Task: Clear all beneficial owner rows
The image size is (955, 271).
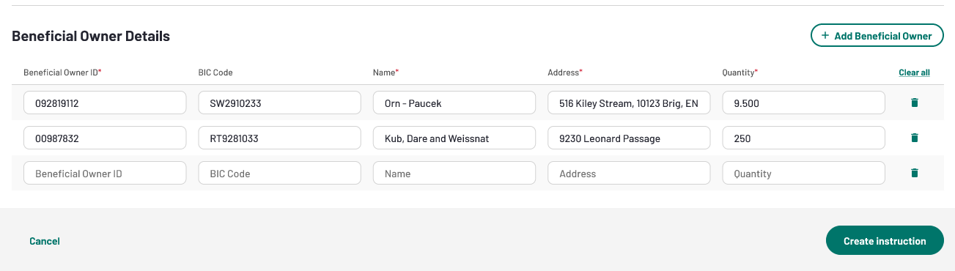Action: pyautogui.click(x=914, y=73)
